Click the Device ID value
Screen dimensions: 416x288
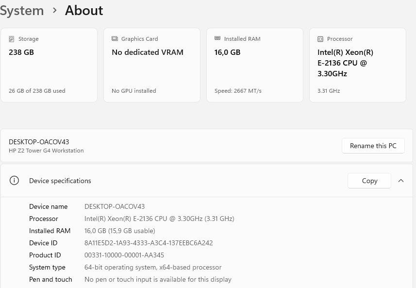click(149, 243)
